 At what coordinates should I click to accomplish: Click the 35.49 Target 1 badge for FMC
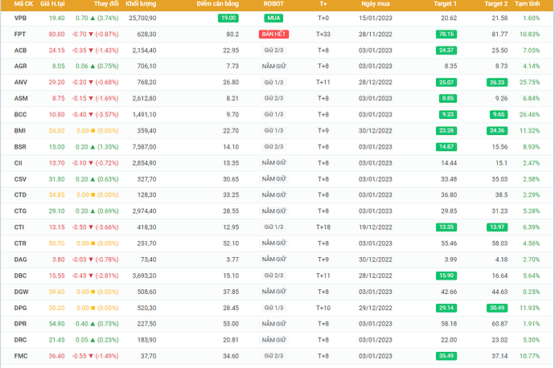[446, 355]
